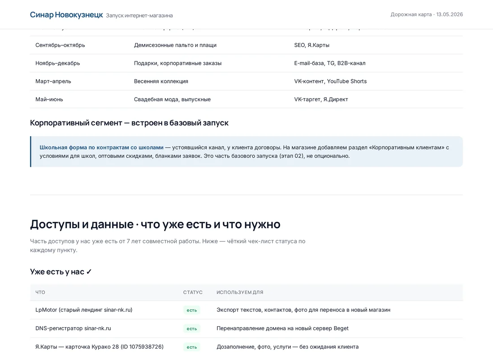Click the 'SEO, Я.Карты' cell
The height and width of the screenshot is (354, 493).
click(x=311, y=45)
